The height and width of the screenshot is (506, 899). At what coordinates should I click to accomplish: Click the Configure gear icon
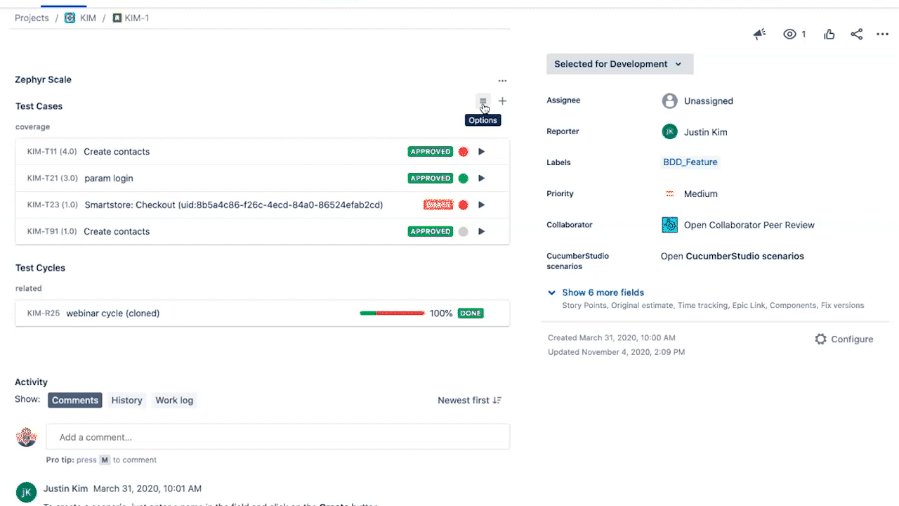point(820,339)
